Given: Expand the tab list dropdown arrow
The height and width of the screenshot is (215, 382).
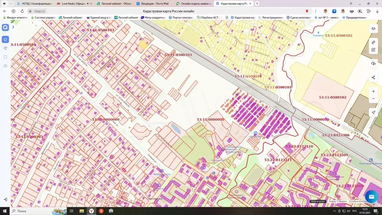Looking at the screenshot, I should [x=11, y=3].
